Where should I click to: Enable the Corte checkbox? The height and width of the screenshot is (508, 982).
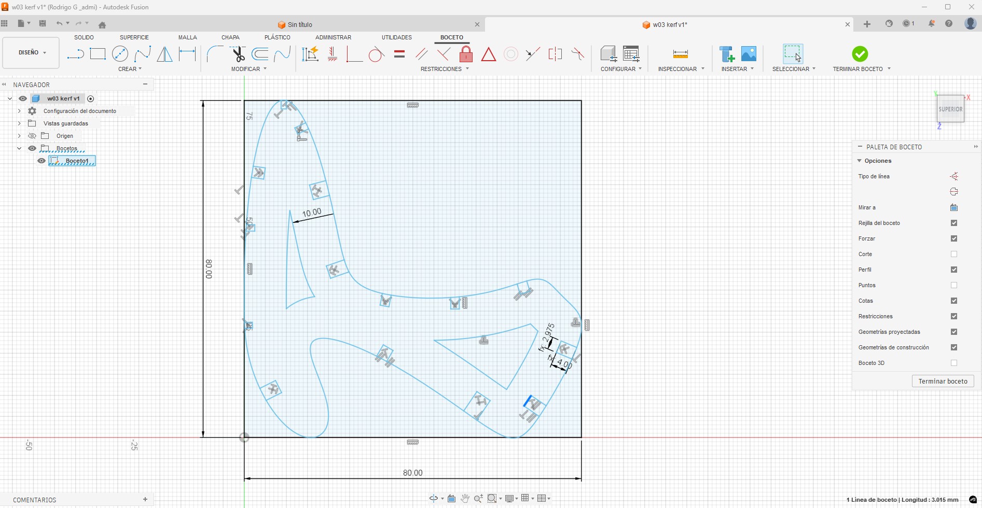tap(954, 254)
